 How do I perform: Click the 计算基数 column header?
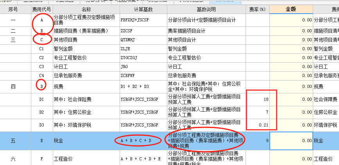tap(143, 9)
